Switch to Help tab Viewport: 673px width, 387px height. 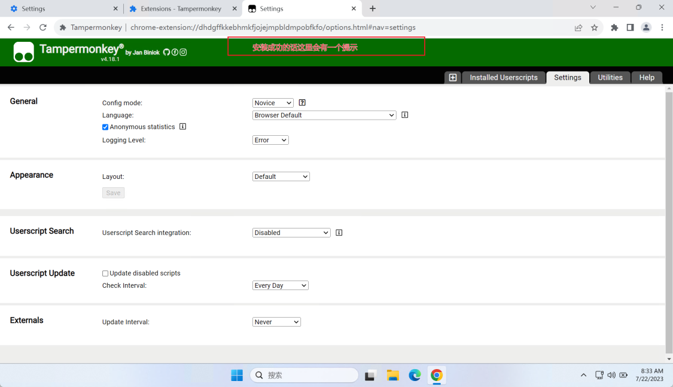click(647, 78)
